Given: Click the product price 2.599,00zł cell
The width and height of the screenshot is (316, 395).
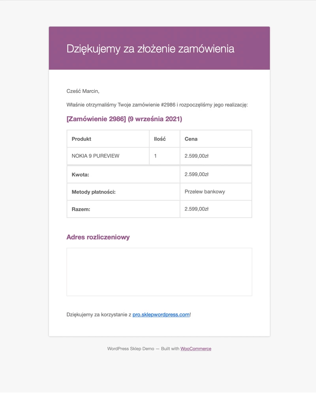Looking at the screenshot, I should (x=216, y=156).
